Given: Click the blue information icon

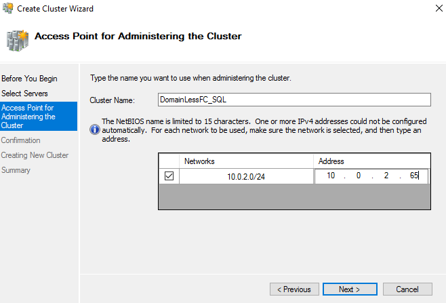Looking at the screenshot, I should 95,129.
